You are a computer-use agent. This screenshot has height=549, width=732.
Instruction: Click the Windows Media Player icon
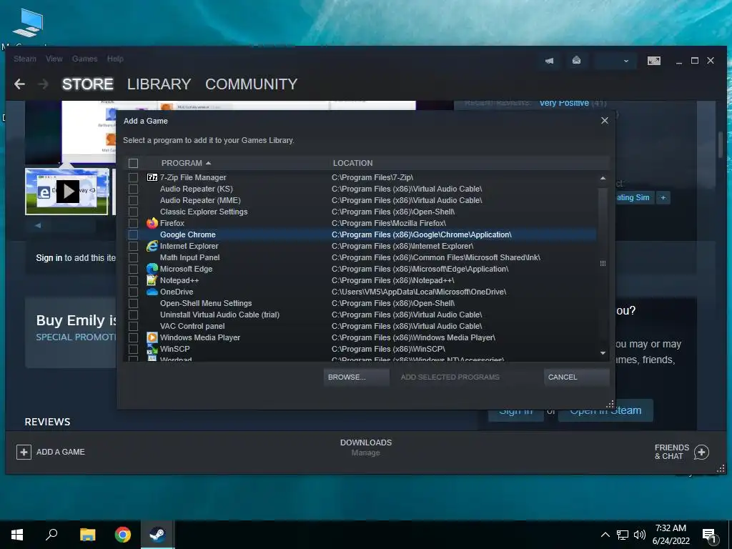(152, 337)
